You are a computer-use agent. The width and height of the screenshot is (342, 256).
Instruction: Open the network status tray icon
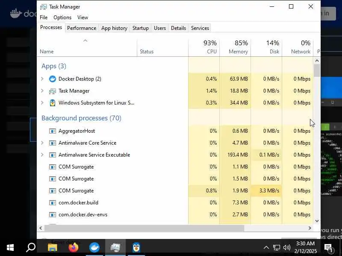point(276,247)
